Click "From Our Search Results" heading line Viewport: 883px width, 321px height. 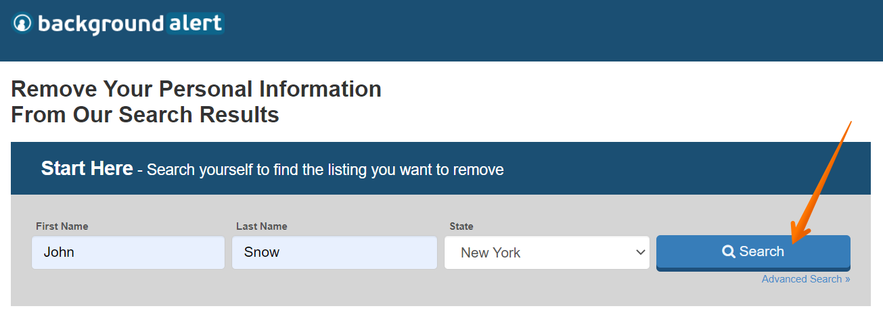click(145, 115)
